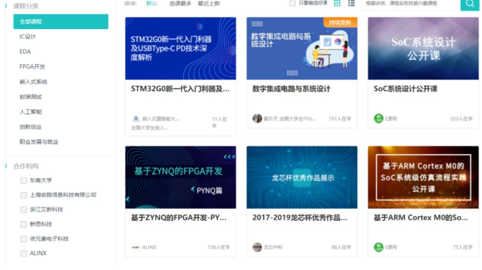Click the 龙芯中科 avatar under 龙芯杯 course

pos(257,247)
